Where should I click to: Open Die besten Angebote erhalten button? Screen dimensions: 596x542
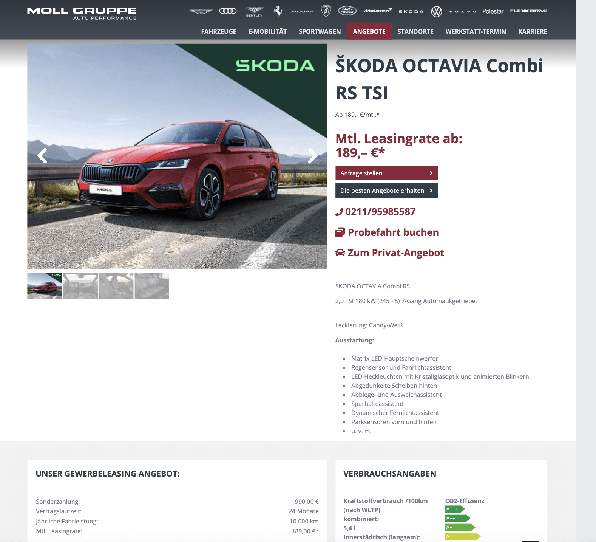(387, 190)
